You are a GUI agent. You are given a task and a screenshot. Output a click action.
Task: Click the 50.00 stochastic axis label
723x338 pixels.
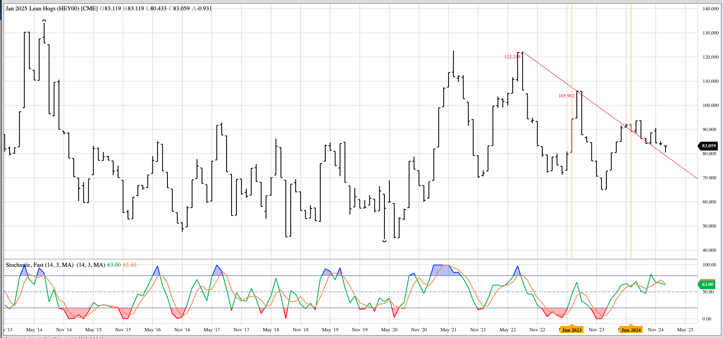coord(709,292)
